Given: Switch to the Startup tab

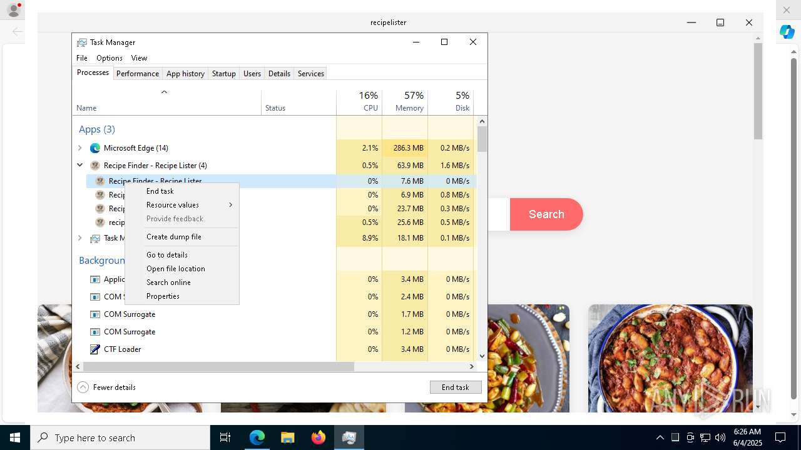Looking at the screenshot, I should coord(223,74).
